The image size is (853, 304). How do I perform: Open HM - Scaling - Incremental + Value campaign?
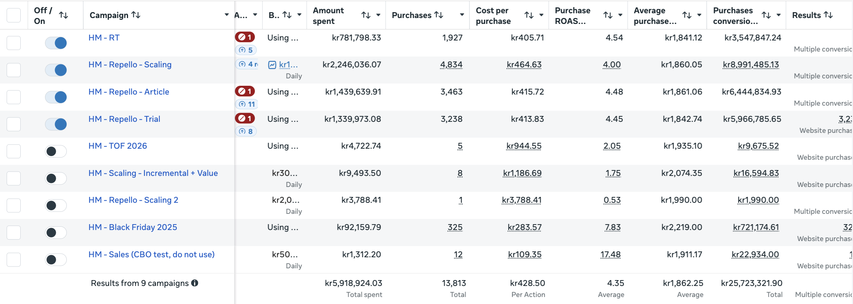pos(153,173)
